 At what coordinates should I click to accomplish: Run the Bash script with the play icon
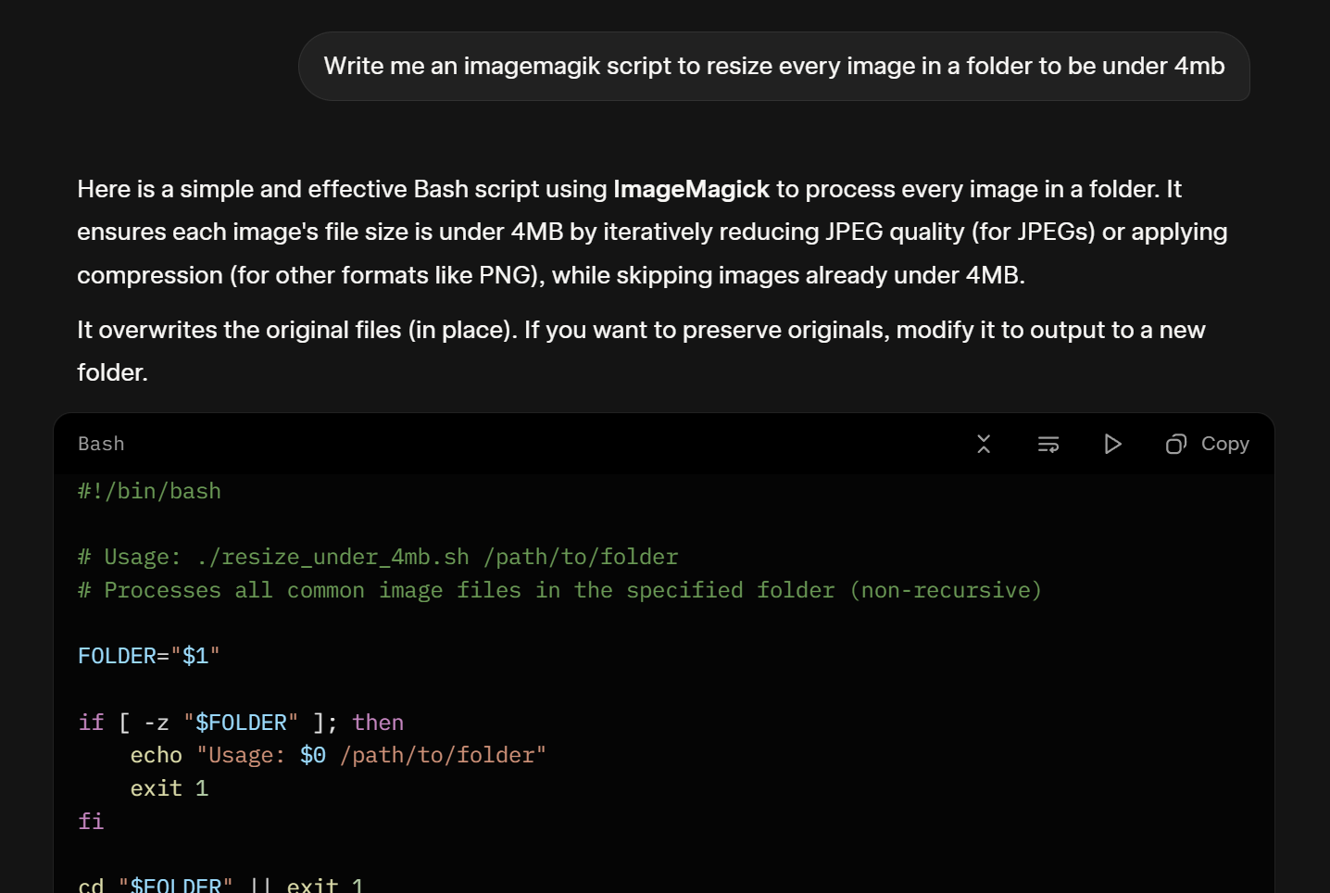point(1112,445)
